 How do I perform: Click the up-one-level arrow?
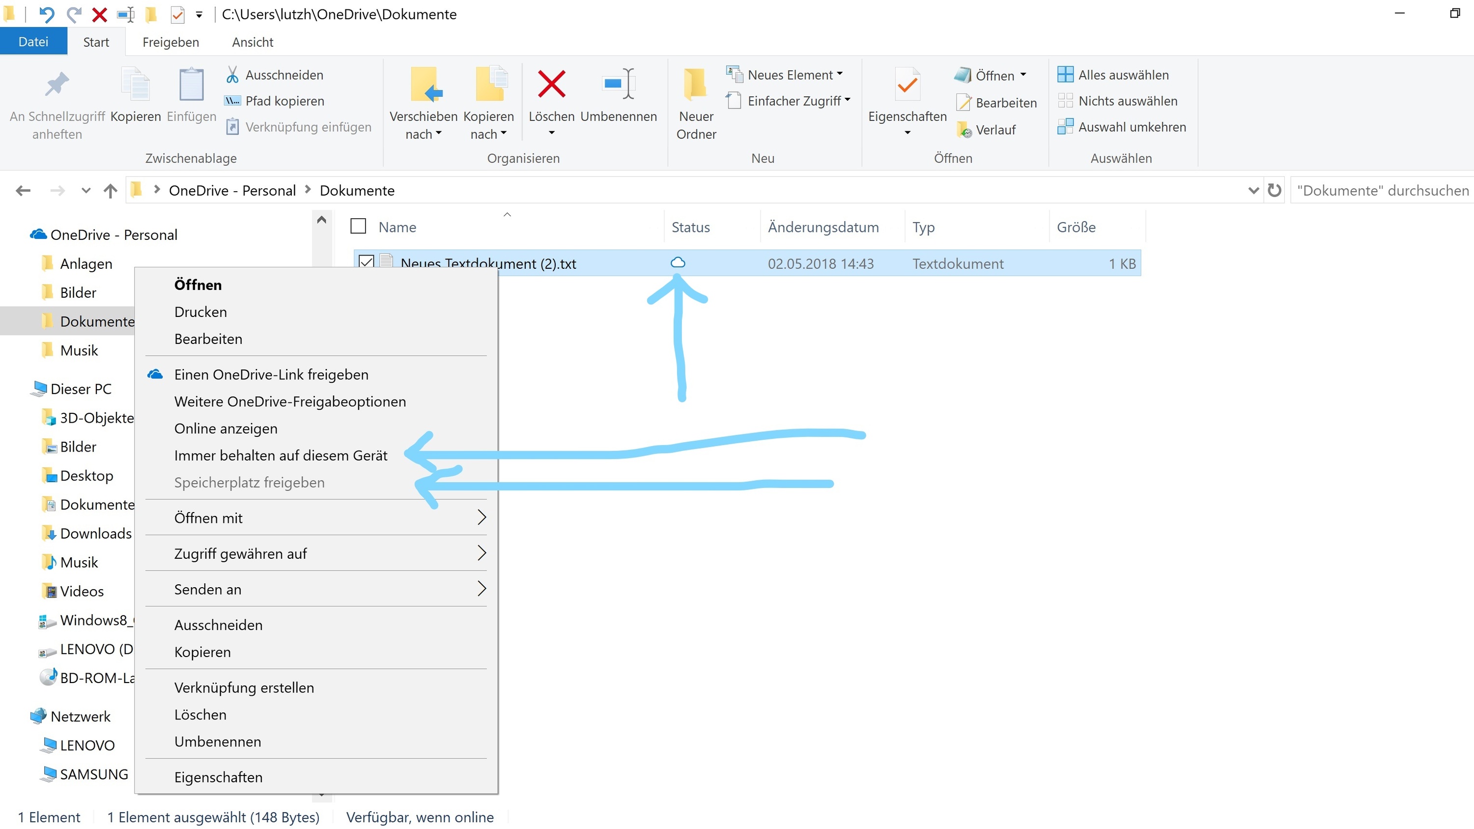(111, 191)
